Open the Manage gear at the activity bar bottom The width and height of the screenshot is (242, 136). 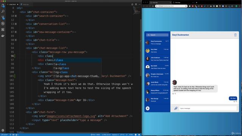click(x=3, y=130)
